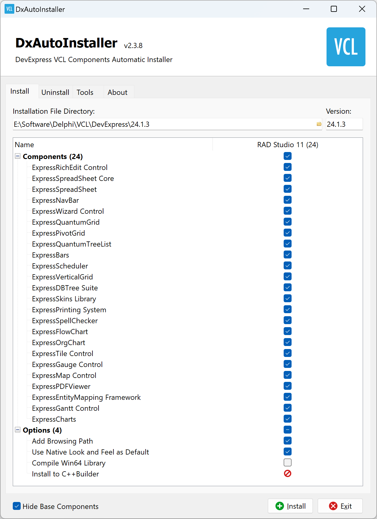Close the DxAutoInstaller window

pos(362,9)
